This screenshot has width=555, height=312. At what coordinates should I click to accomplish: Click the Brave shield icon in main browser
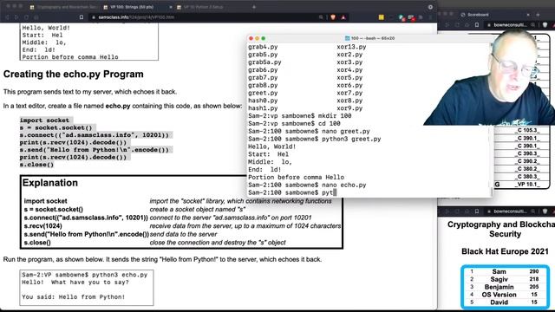(333, 17)
